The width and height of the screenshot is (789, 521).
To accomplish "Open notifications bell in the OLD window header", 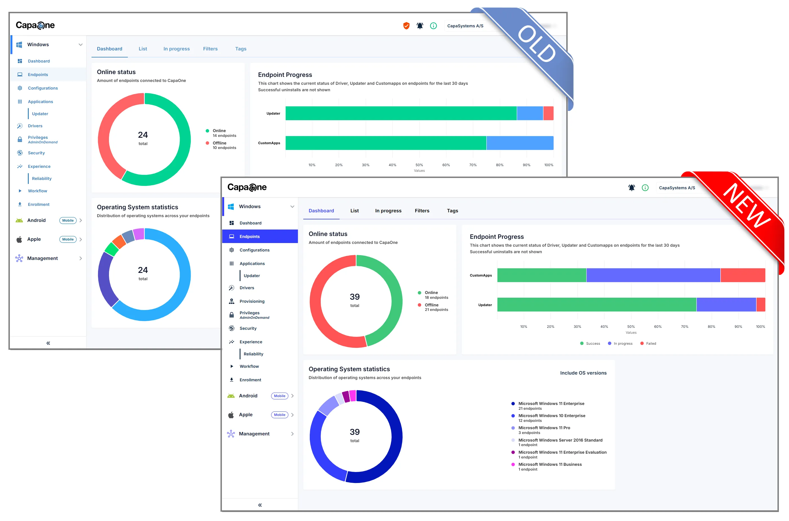I will tap(420, 26).
